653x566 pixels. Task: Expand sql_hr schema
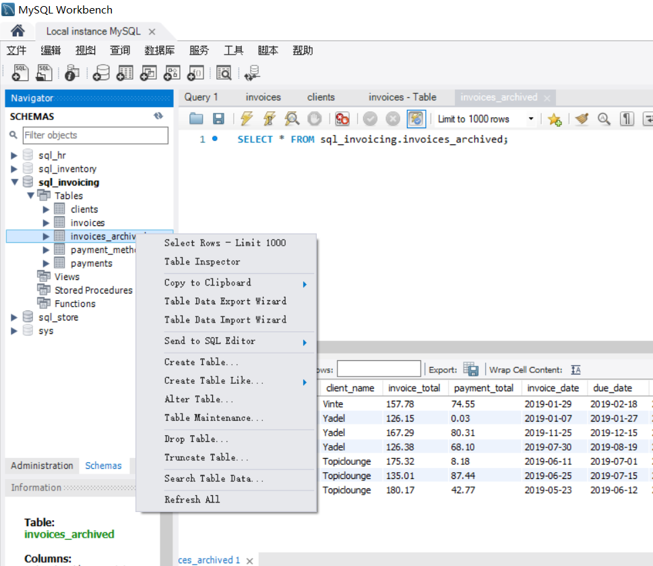[14, 155]
